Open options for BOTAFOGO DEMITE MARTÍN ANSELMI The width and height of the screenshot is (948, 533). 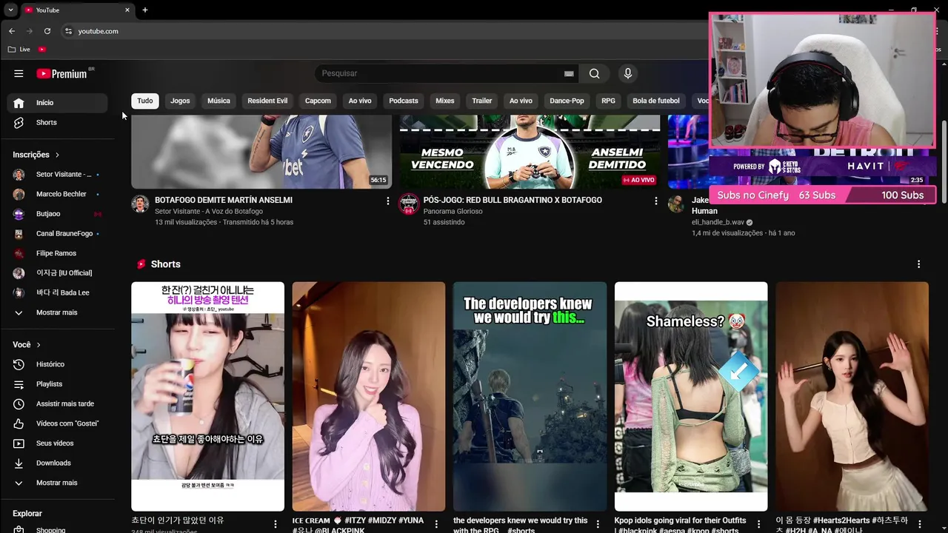pos(387,201)
